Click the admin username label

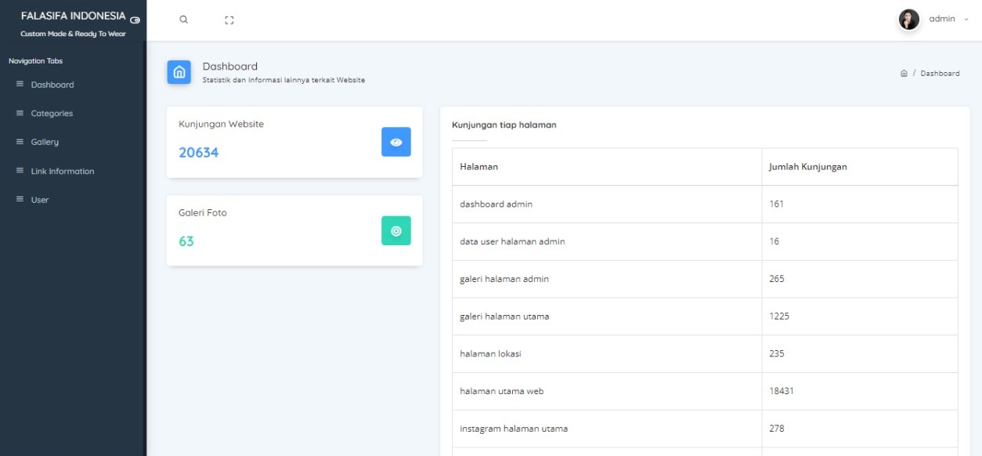[942, 19]
